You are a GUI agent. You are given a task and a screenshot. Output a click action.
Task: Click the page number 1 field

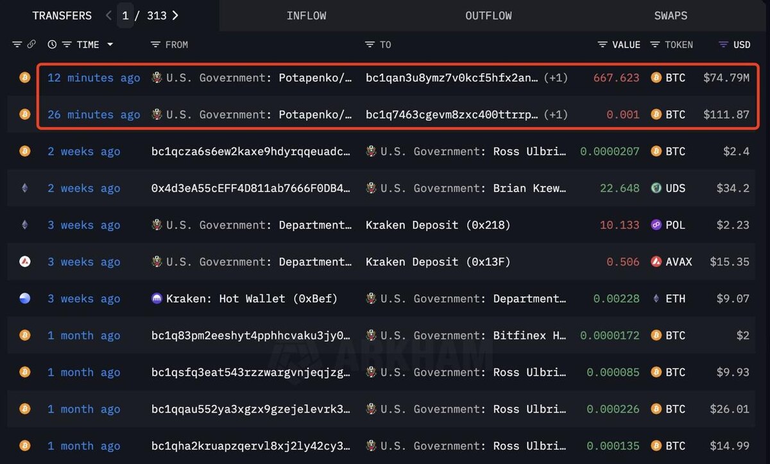click(125, 15)
